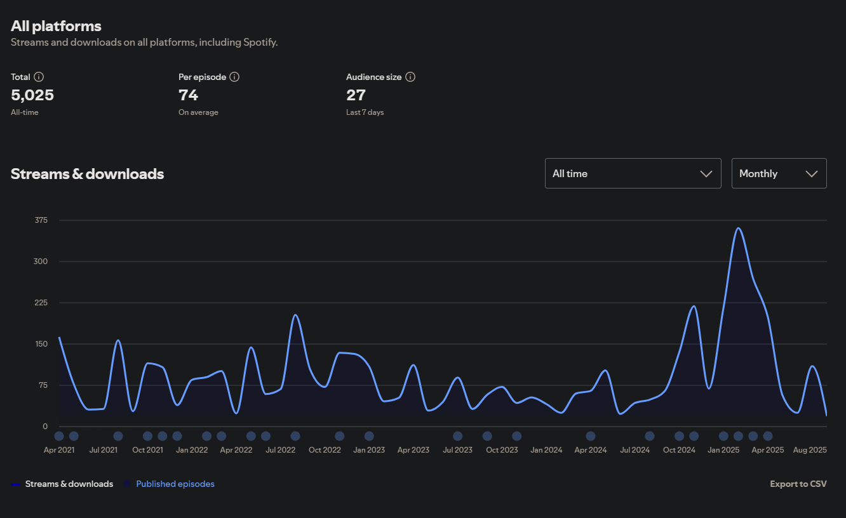Select the episode marker above Oct 2024

point(679,436)
